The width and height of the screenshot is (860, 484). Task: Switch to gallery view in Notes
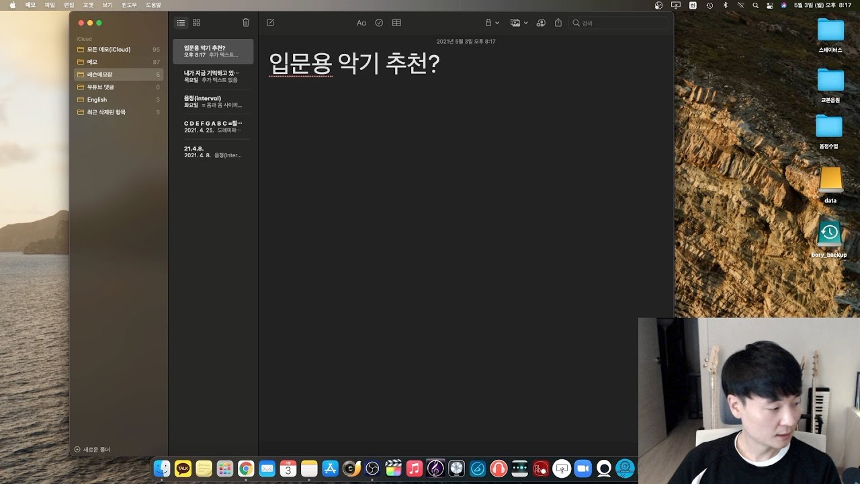click(x=196, y=23)
